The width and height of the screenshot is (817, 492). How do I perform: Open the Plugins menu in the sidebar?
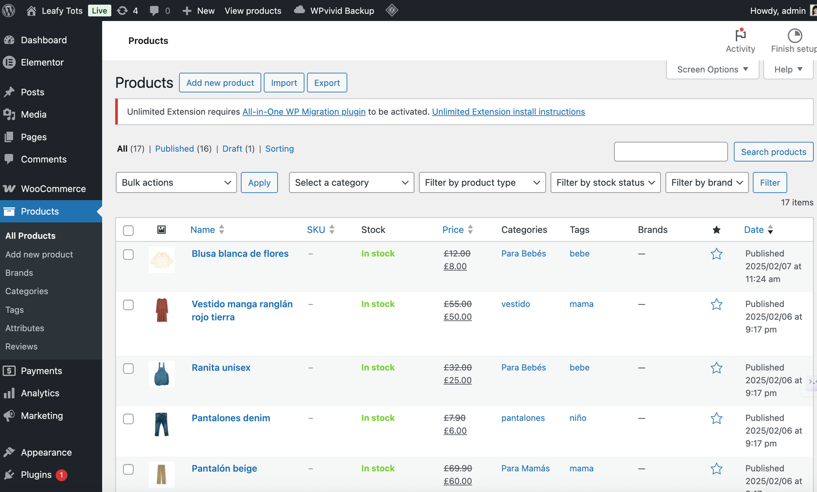[35, 475]
